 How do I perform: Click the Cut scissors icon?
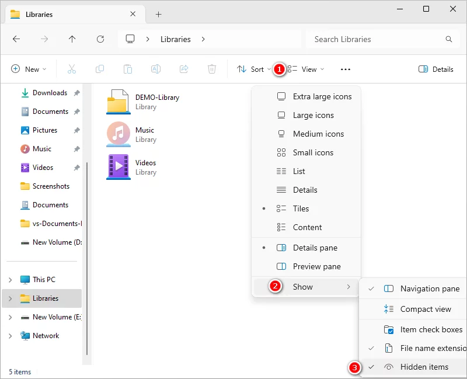pos(72,69)
